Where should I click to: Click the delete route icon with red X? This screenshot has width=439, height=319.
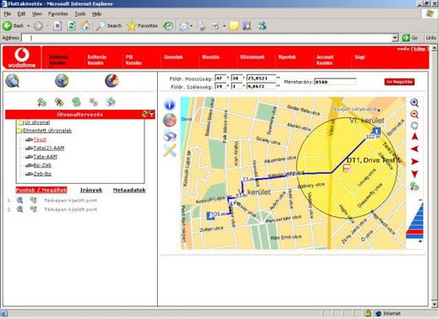coord(59,102)
